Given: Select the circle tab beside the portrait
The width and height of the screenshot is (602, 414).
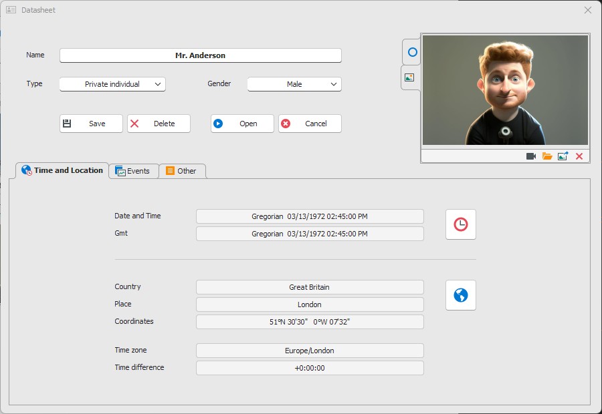Looking at the screenshot, I should pyautogui.click(x=412, y=52).
